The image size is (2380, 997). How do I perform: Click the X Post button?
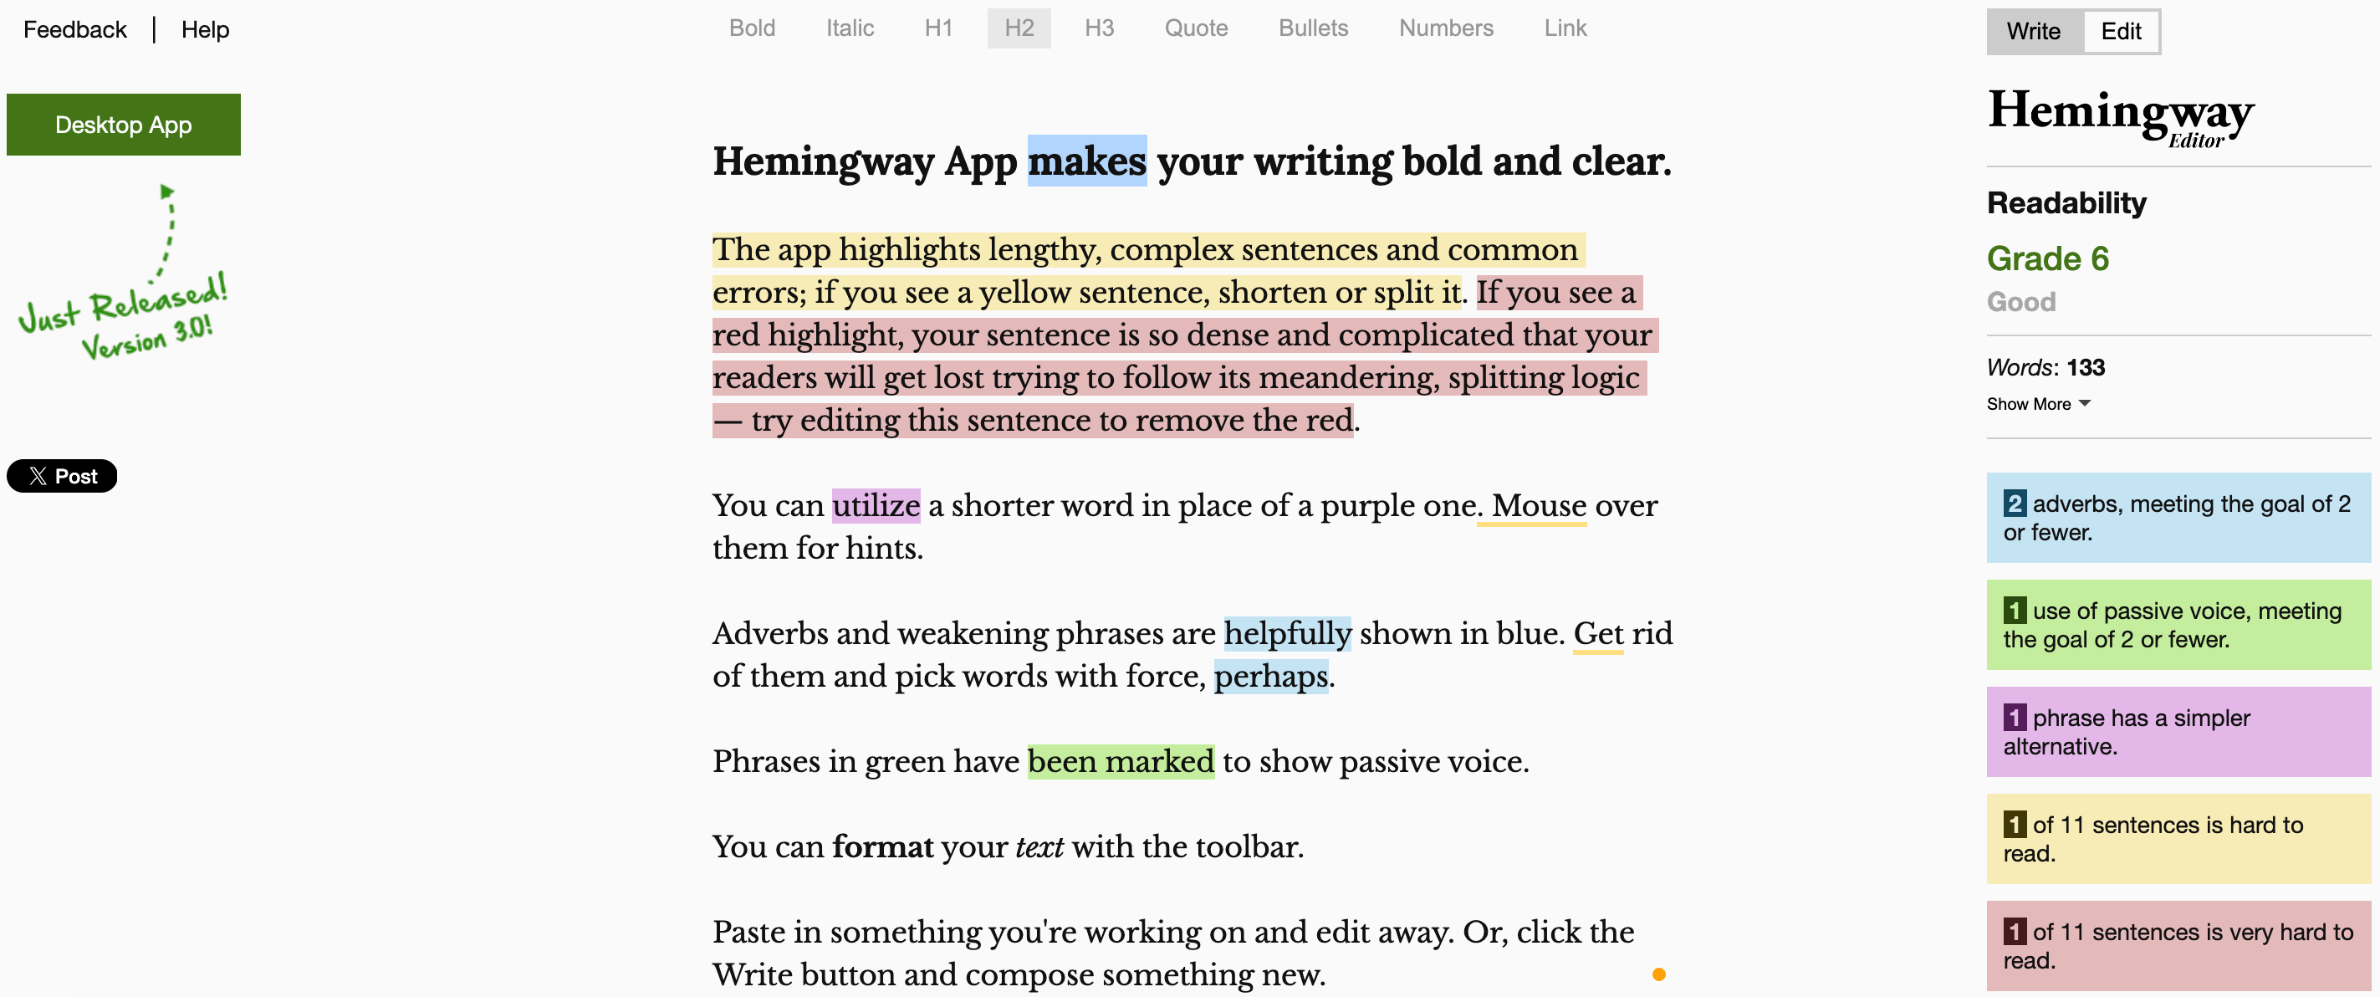[x=61, y=475]
